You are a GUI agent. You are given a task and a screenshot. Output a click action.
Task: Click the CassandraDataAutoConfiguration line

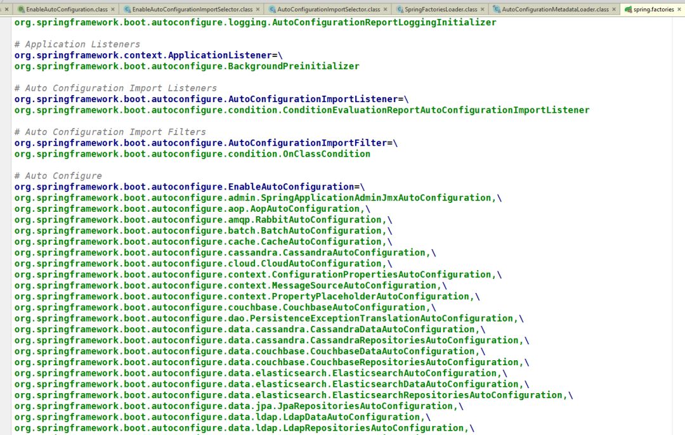point(249,329)
